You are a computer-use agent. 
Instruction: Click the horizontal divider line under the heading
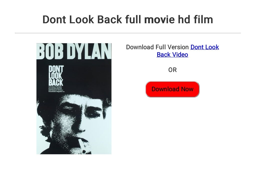pyautogui.click(x=128, y=33)
